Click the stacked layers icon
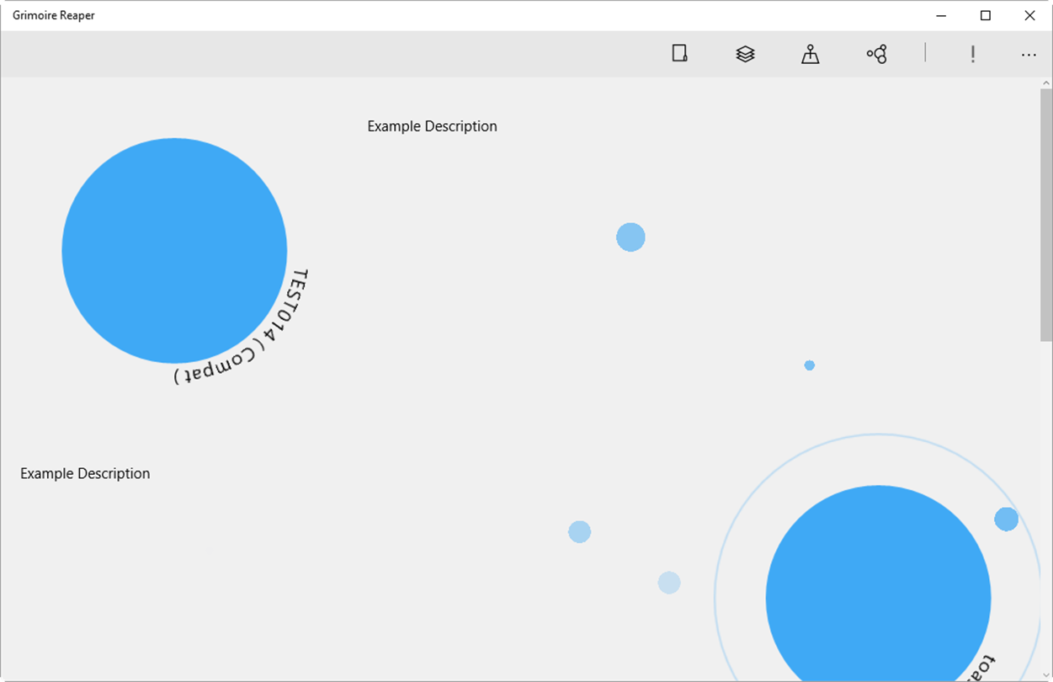The image size is (1053, 682). (x=745, y=54)
